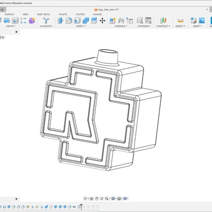Toggle the comments panel collapse dot
The height and width of the screenshot is (212, 212).
point(16,199)
